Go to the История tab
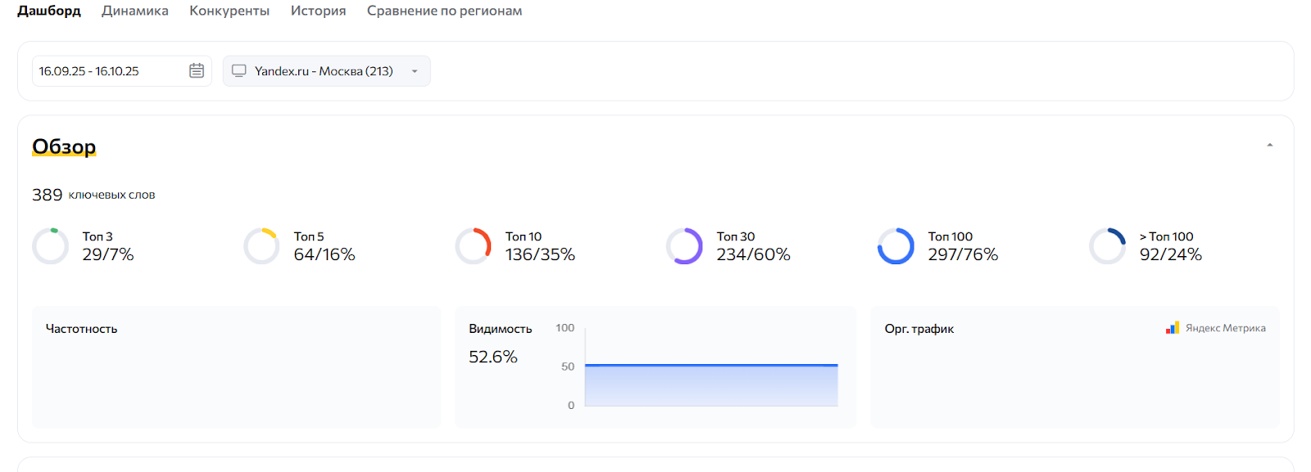 318,11
